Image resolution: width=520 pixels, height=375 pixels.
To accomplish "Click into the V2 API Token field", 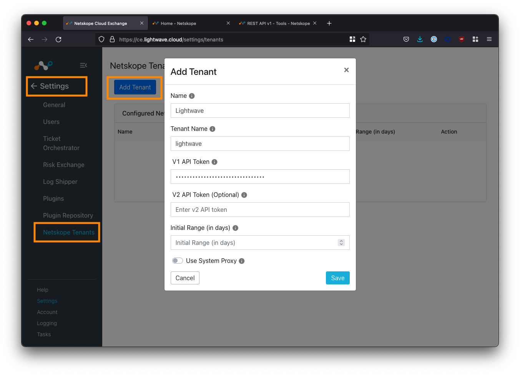I will pyautogui.click(x=260, y=210).
